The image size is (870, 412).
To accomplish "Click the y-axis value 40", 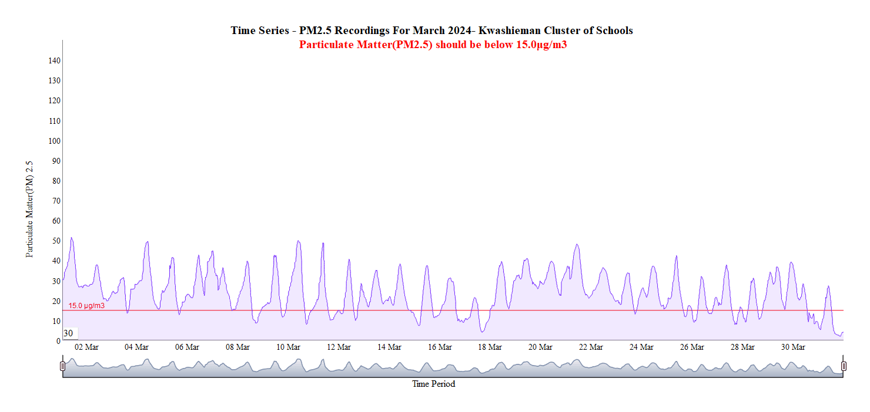I will (56, 261).
